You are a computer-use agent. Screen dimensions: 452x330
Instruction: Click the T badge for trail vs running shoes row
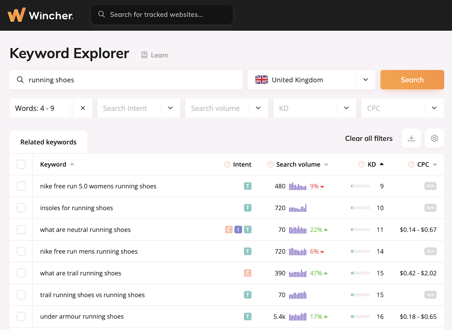[x=248, y=295]
